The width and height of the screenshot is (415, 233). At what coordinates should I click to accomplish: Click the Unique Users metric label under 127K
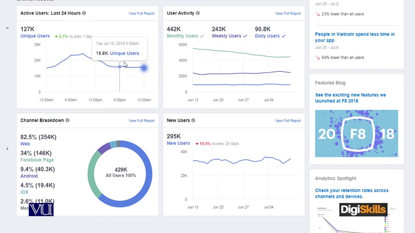click(x=35, y=36)
